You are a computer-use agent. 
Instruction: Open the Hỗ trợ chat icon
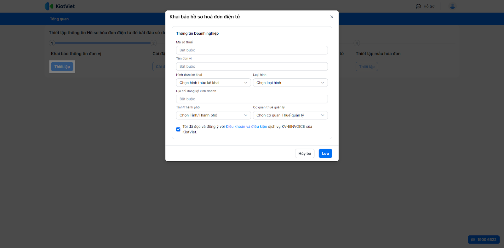(418, 6)
